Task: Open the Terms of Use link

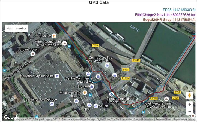Action: pyautogui.click(x=163, y=119)
